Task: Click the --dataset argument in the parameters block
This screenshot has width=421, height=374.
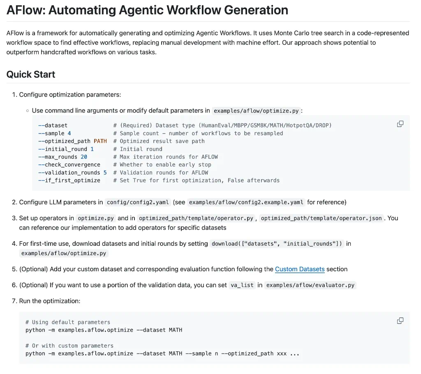Action: point(53,125)
